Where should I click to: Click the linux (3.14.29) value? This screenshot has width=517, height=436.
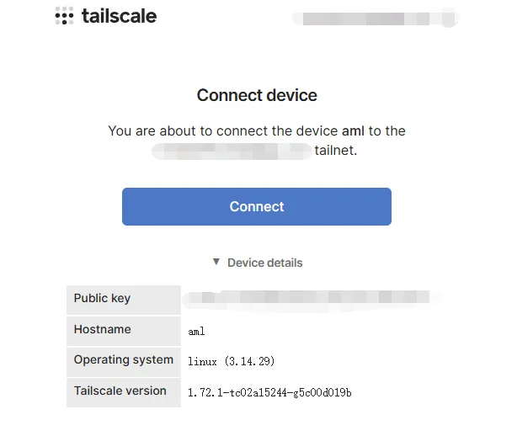click(231, 361)
